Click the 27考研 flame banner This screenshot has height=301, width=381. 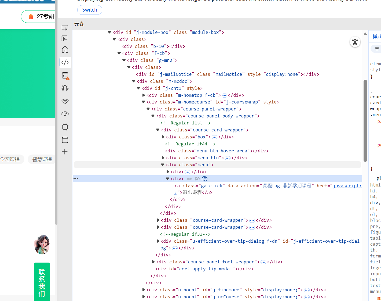pos(38,16)
